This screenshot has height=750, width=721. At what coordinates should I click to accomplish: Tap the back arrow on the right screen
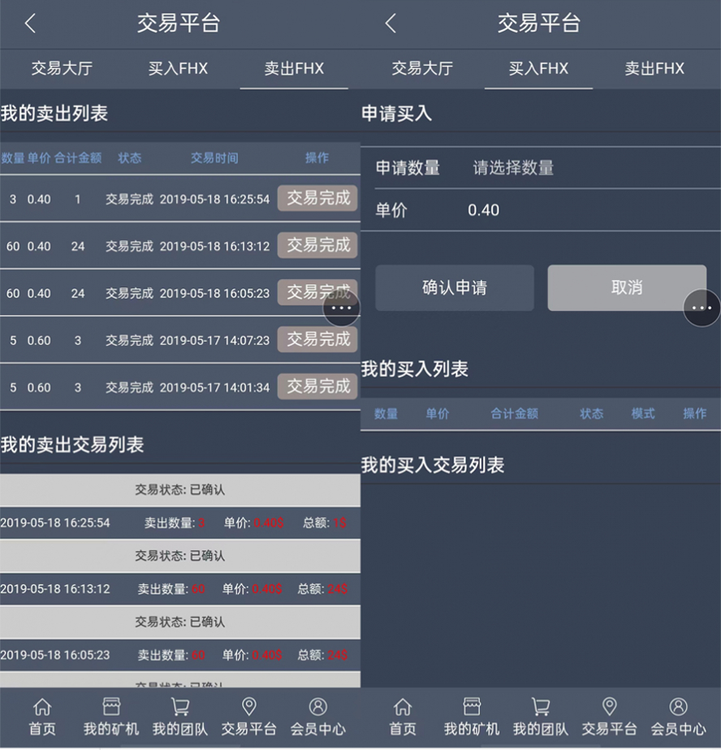point(391,23)
